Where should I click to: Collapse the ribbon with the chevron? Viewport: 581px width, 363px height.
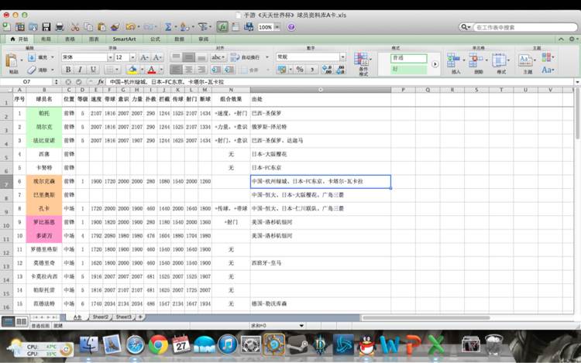click(561, 39)
